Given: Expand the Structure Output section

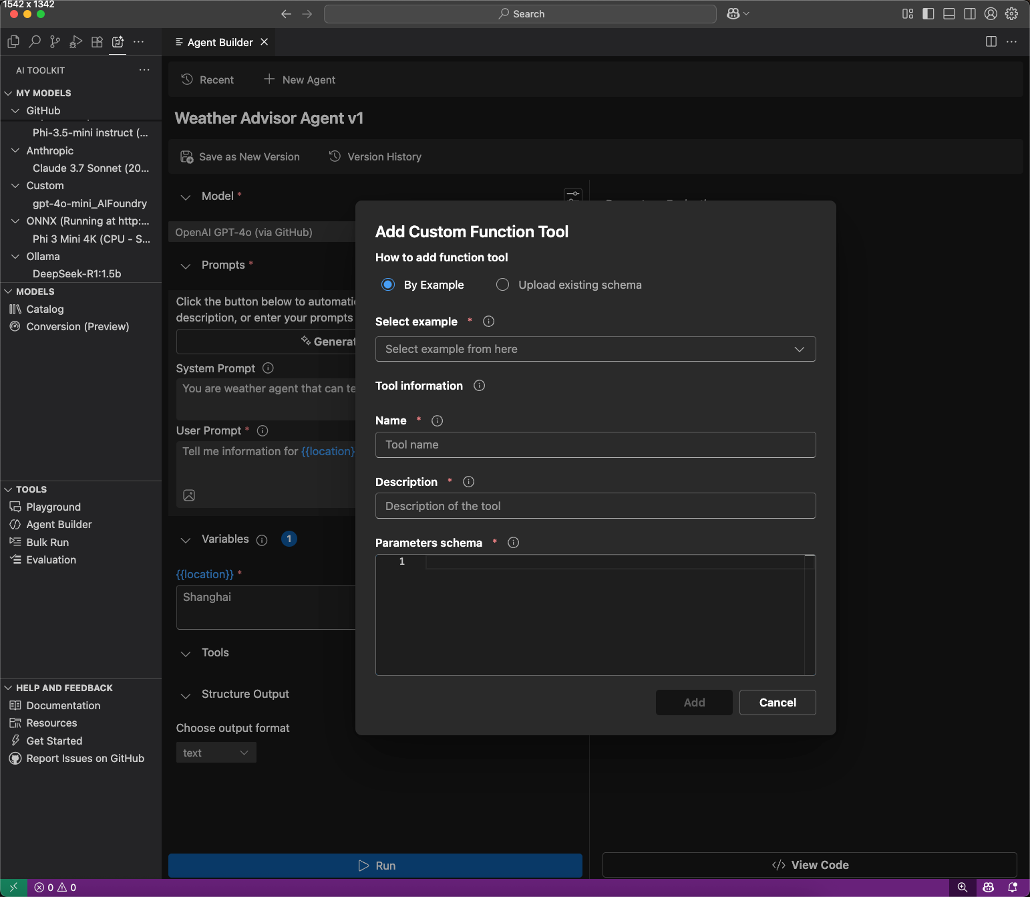Looking at the screenshot, I should pyautogui.click(x=186, y=694).
